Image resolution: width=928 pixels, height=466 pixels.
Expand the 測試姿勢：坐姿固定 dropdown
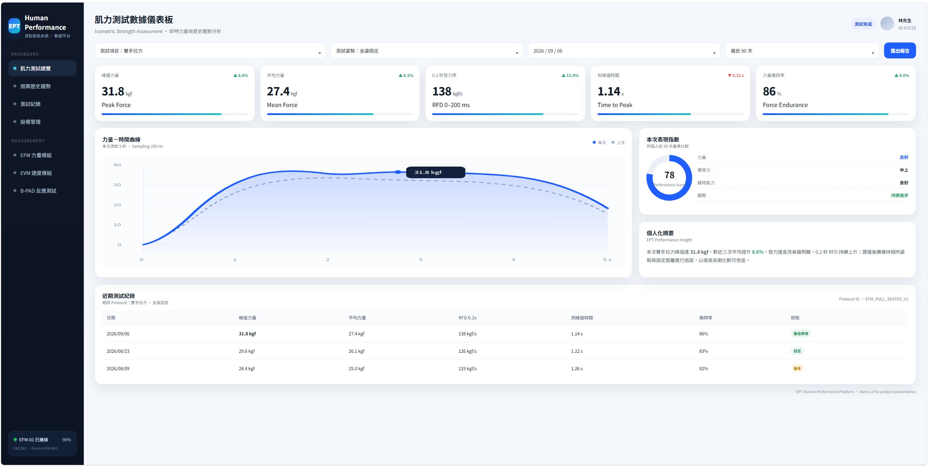coord(427,51)
